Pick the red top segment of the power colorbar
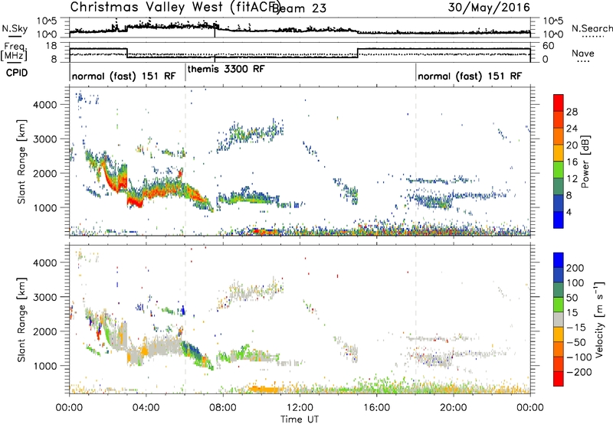613x424 pixels. [x=559, y=103]
